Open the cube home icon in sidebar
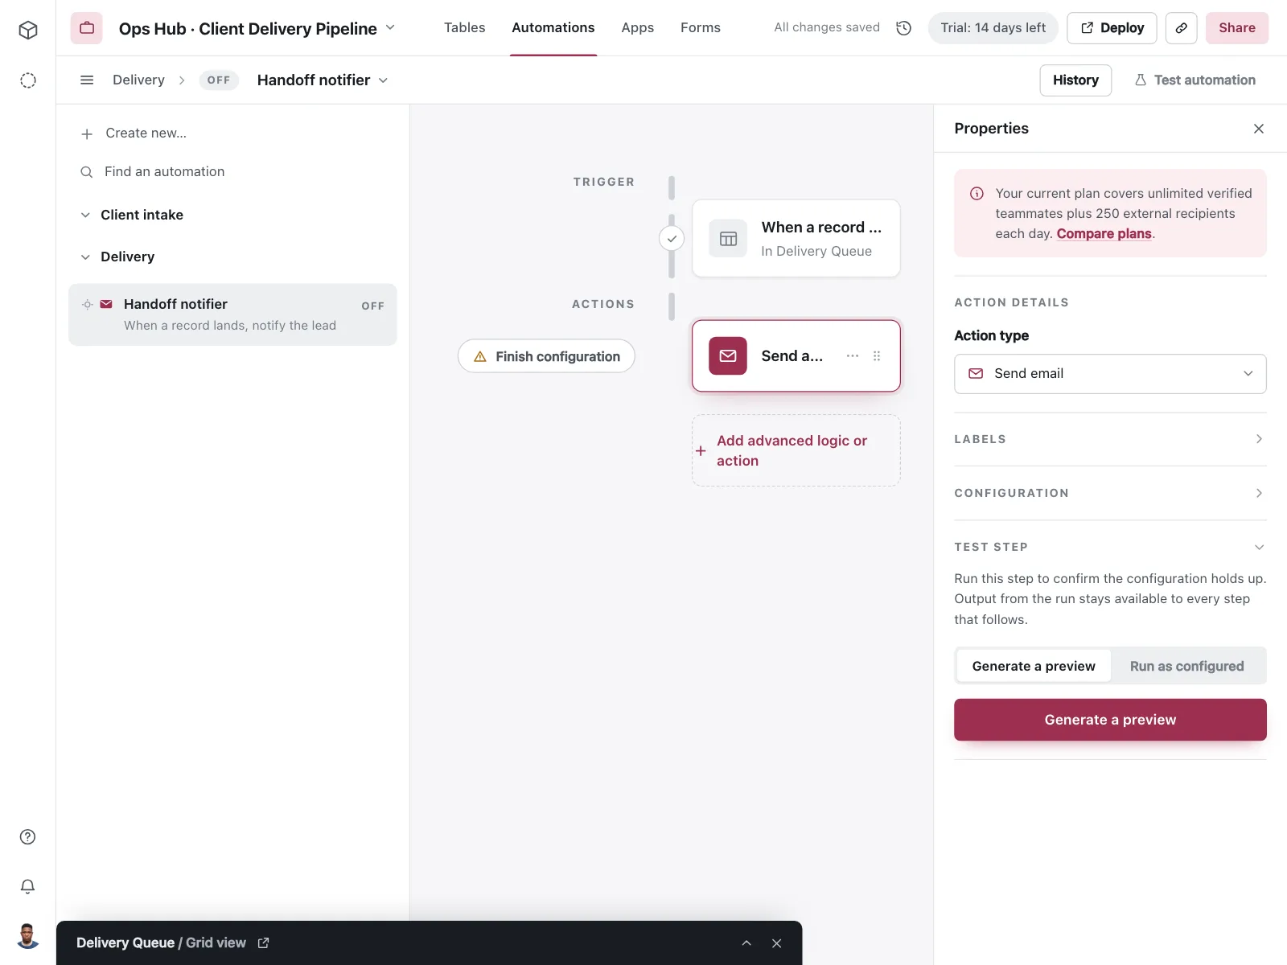The image size is (1287, 965). point(28,30)
